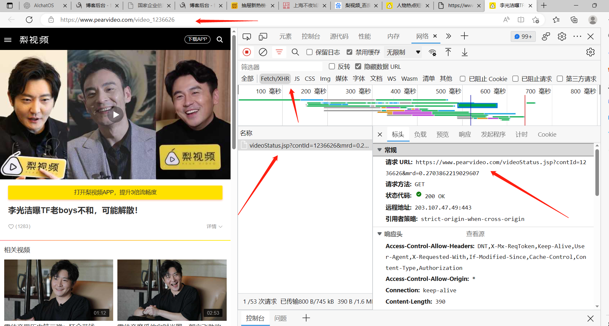This screenshot has height=326, width=609.
Task: Check 第三方请求 checkbox
Action: [x=560, y=78]
